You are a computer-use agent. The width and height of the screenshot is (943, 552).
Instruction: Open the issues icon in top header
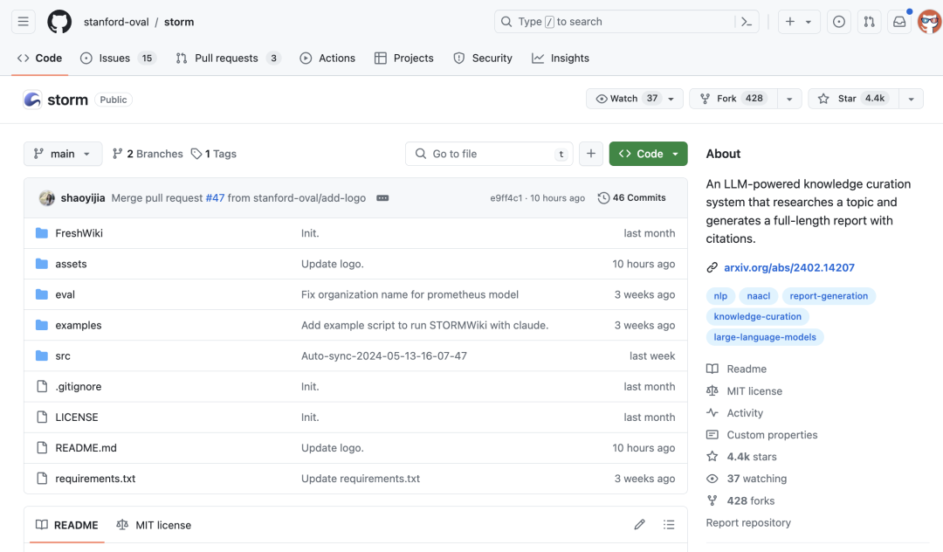coord(838,22)
